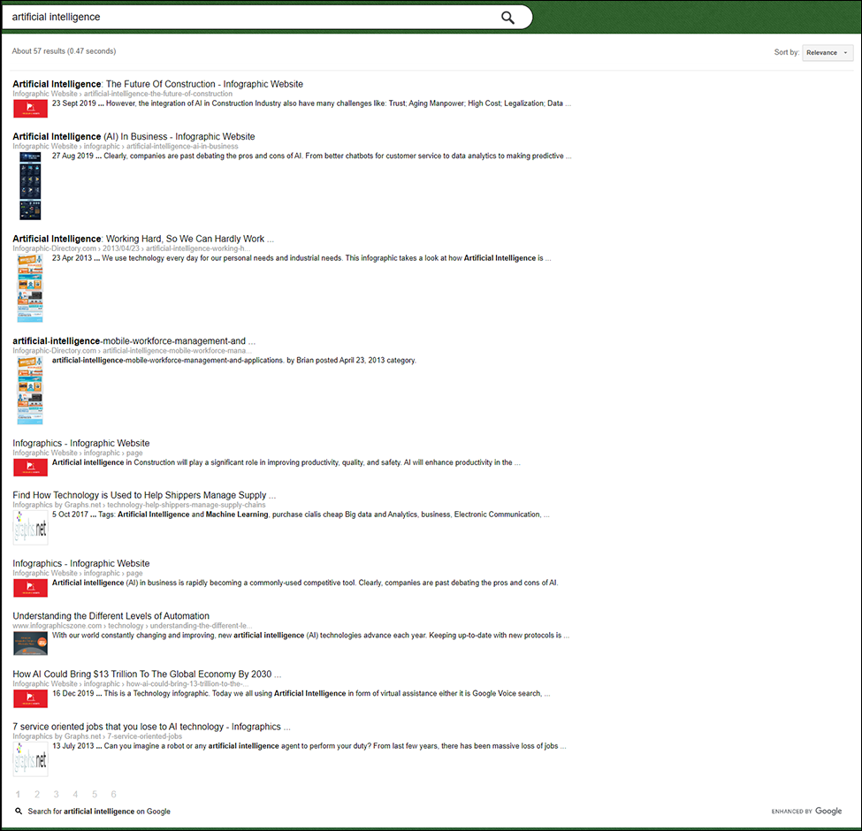Click the magnifier icon beside 'Search for' footer link
862x831 pixels.
pyautogui.click(x=19, y=812)
